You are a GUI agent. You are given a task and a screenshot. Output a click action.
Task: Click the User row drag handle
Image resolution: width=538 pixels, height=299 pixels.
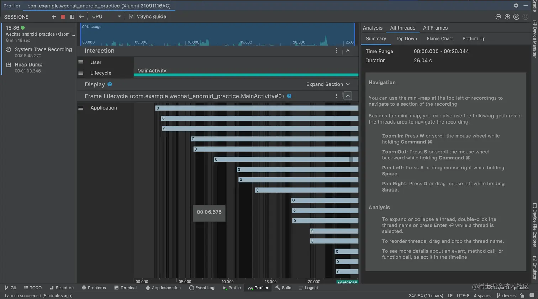[81, 62]
